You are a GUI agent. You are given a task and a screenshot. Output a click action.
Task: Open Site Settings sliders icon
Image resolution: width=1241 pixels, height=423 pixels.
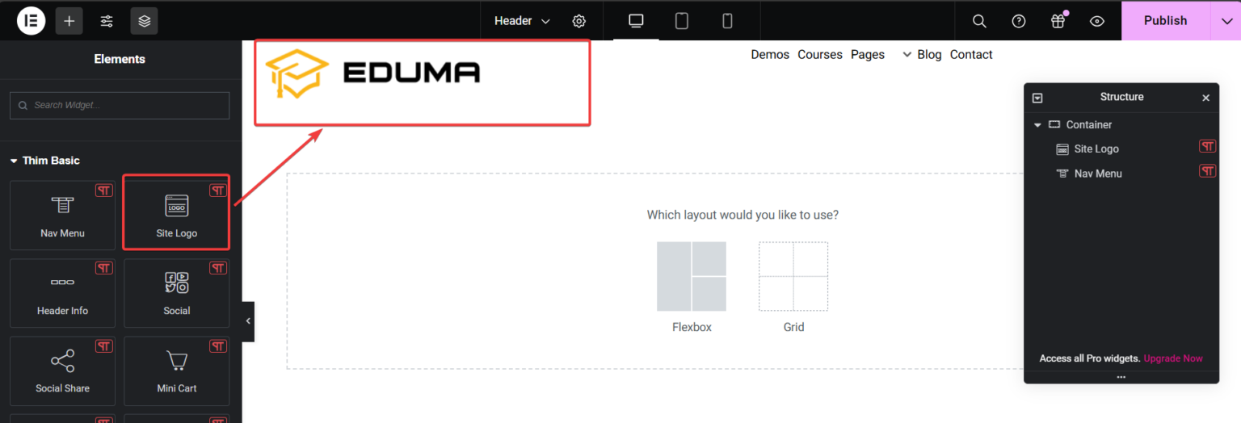(107, 21)
